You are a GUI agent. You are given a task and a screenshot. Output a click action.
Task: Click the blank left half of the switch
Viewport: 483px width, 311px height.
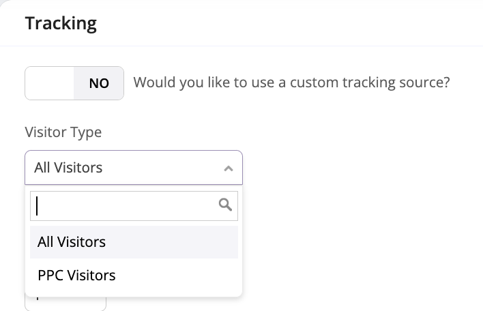(x=49, y=83)
